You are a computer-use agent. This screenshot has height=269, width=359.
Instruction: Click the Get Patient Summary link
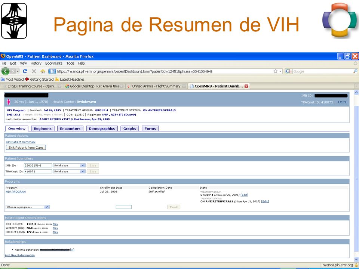point(21,142)
